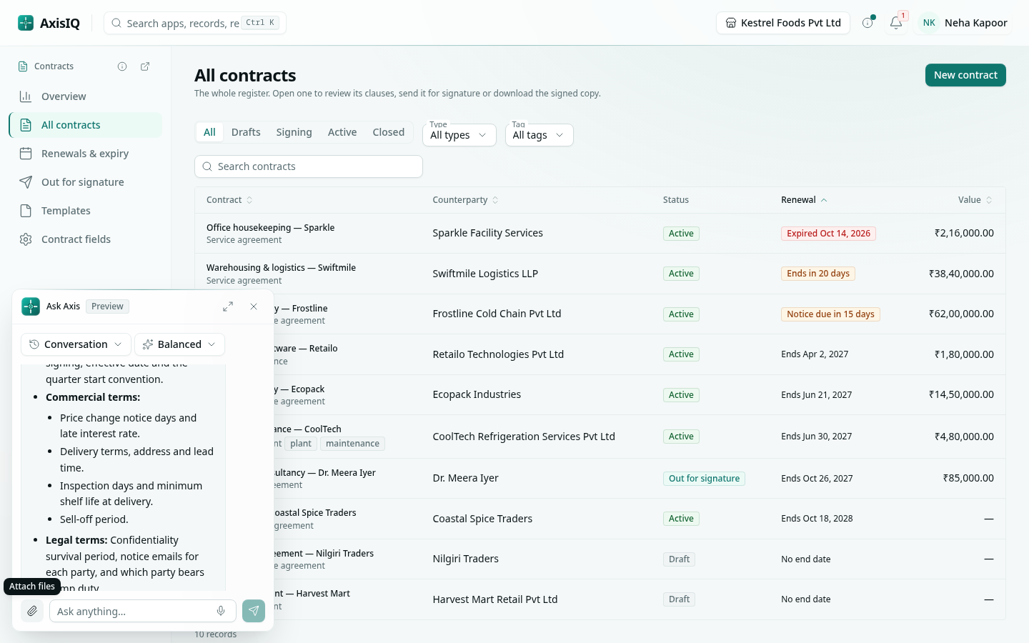This screenshot has width=1029, height=643.
Task: Switch to the Active tab
Action: coord(342,132)
